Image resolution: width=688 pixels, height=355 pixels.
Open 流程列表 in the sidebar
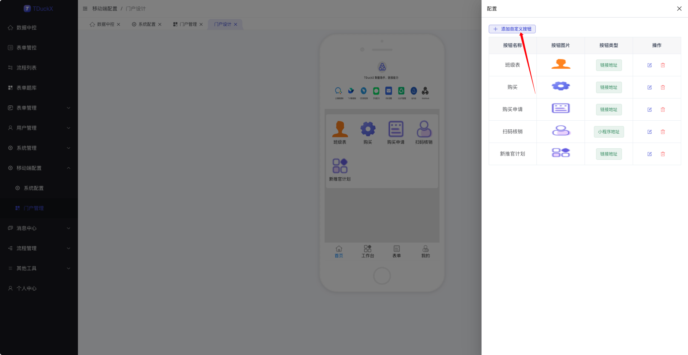pos(39,68)
